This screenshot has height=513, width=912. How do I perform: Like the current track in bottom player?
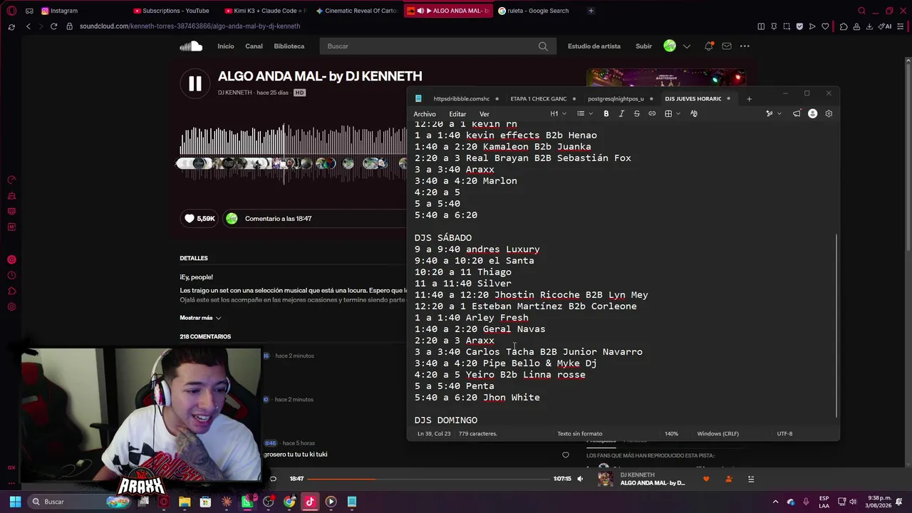click(706, 479)
